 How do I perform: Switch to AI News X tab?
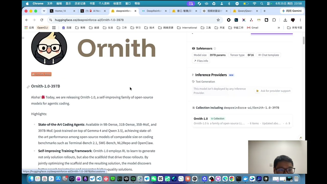pyautogui.click(x=94, y=11)
